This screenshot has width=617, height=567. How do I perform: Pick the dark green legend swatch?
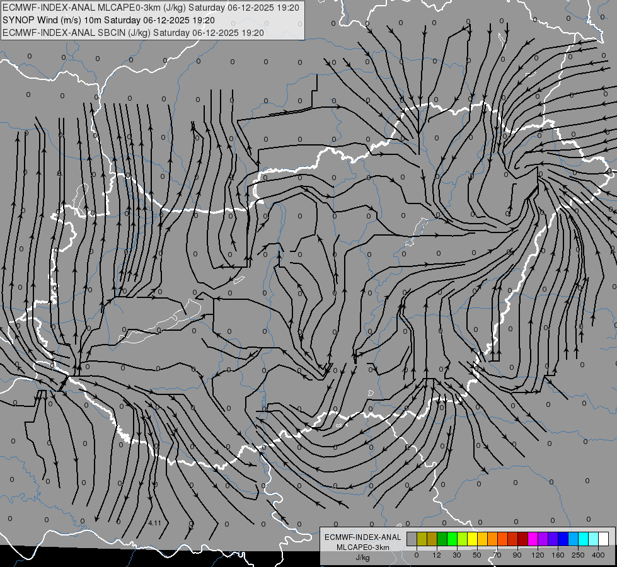coord(442,539)
